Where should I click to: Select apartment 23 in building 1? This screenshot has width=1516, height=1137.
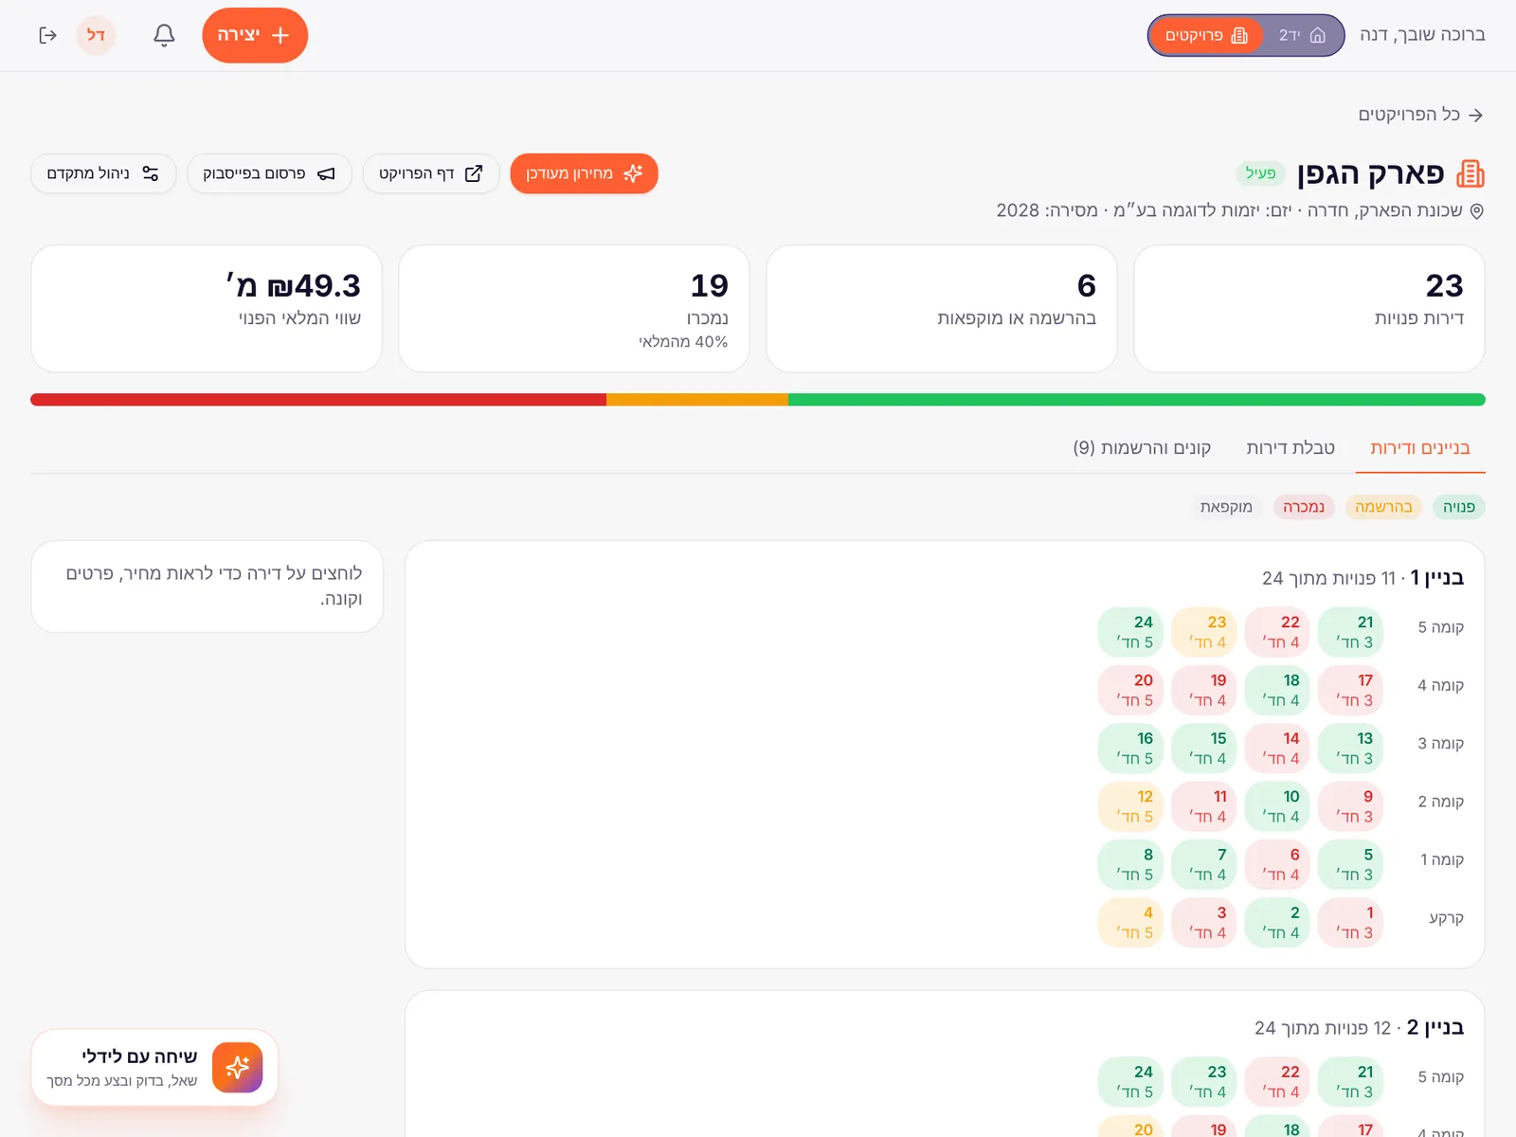click(x=1204, y=632)
